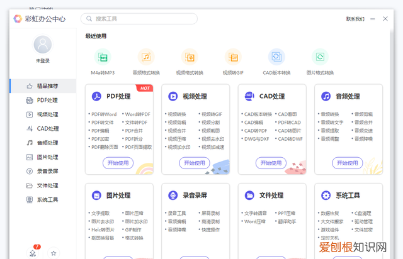The width and height of the screenshot is (403, 259).
Task: Open the DWG与DXF tool
Action: [256, 139]
